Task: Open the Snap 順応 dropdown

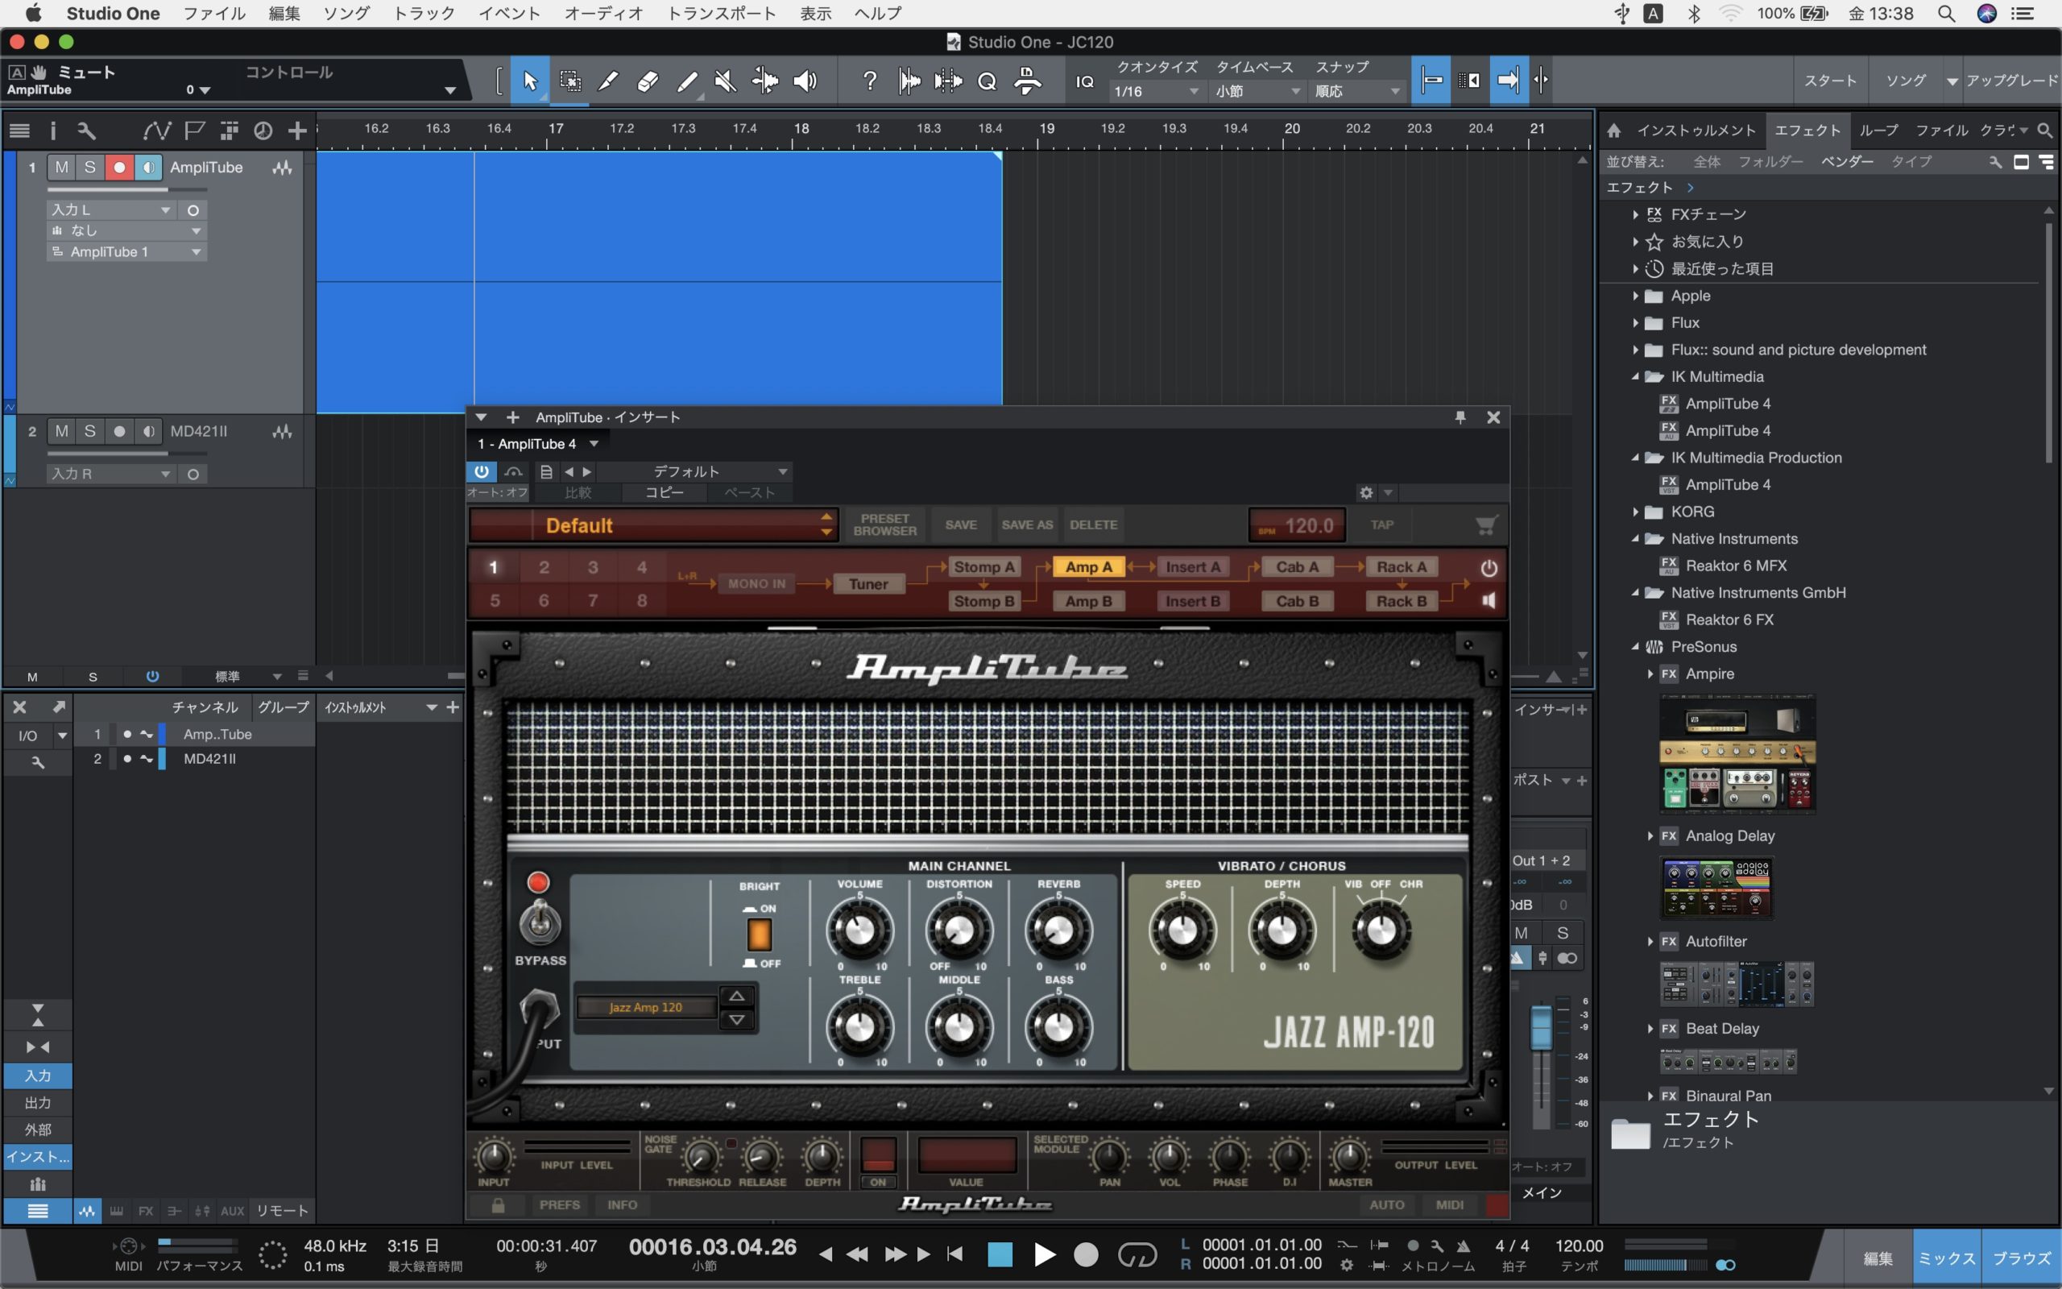Action: point(1357,91)
